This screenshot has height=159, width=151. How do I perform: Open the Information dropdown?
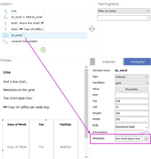[x=129, y=132]
